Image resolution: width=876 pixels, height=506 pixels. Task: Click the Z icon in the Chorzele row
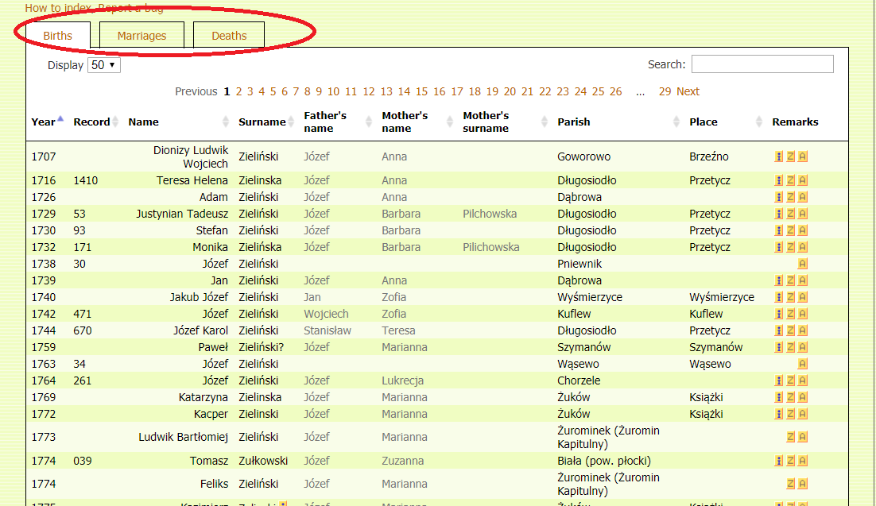click(x=791, y=380)
